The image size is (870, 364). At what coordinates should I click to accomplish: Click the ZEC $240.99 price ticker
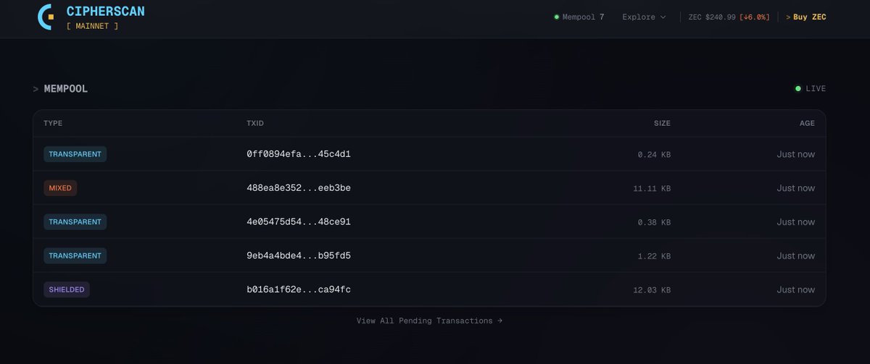711,17
